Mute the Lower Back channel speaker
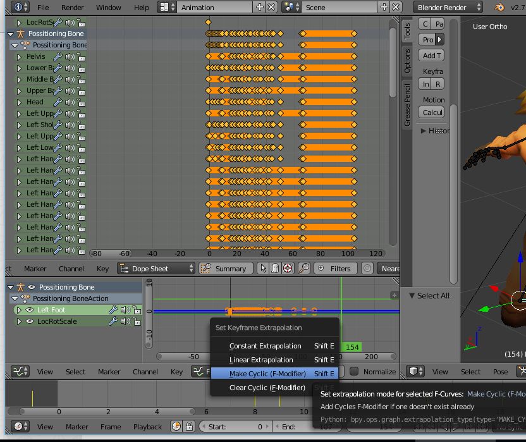Image resolution: width=526 pixels, height=442 pixels. click(70, 68)
